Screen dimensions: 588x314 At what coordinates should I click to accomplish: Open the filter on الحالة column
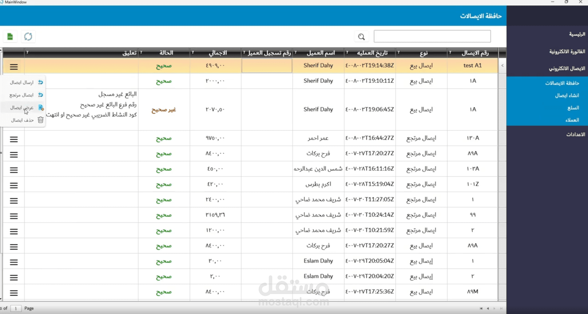(x=141, y=53)
